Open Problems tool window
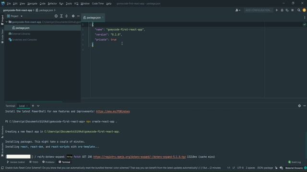The image size is (307, 172). (48, 162)
